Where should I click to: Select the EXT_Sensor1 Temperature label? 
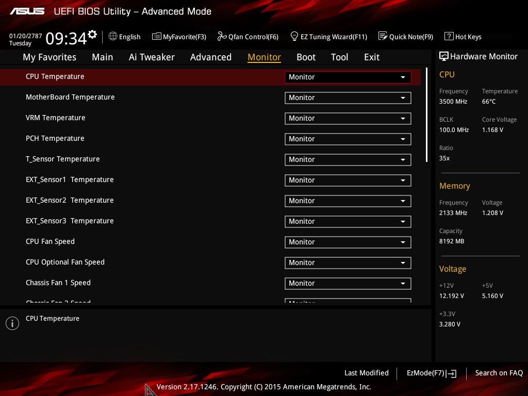70,179
